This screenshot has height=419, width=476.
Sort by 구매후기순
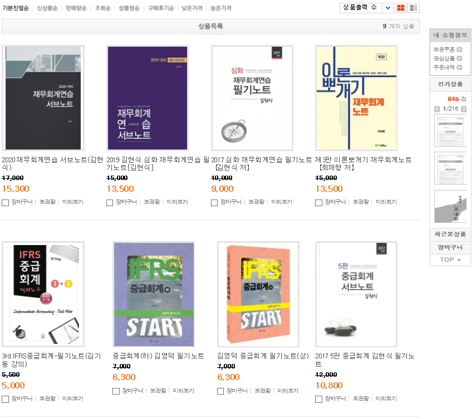tap(161, 8)
